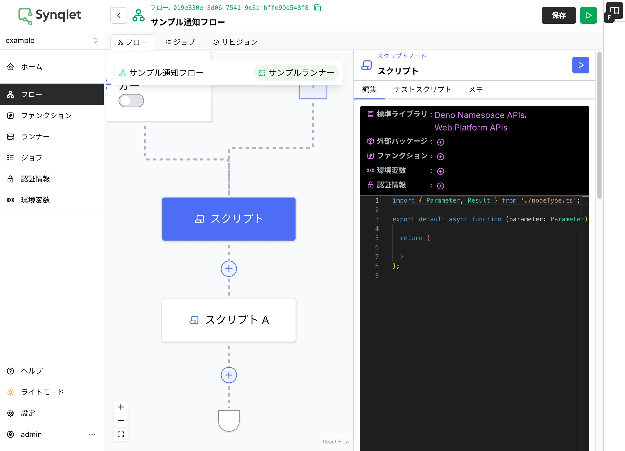Open ランナー in the sidebar
Screen dimensions: 625x451
[52, 137]
